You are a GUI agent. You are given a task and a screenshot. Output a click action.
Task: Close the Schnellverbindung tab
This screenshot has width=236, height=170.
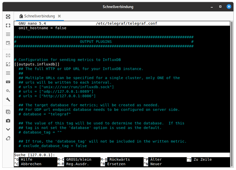[x=59, y=16]
